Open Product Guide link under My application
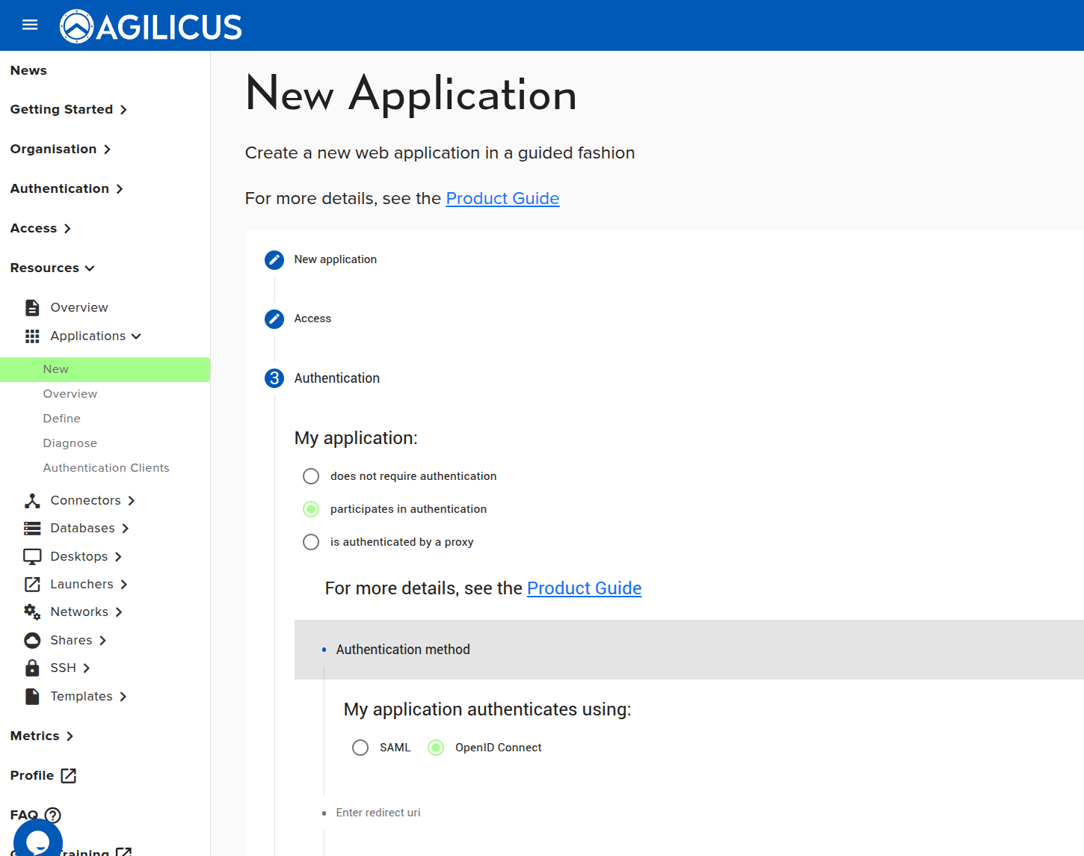The image size is (1084, 856). 584,588
